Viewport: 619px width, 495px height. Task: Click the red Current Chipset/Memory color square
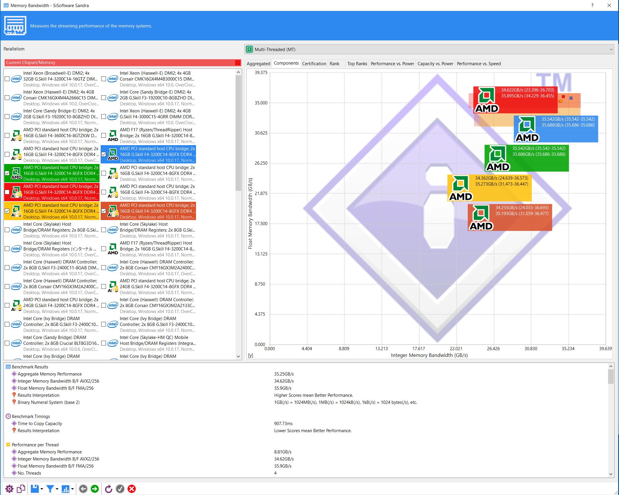(x=238, y=63)
